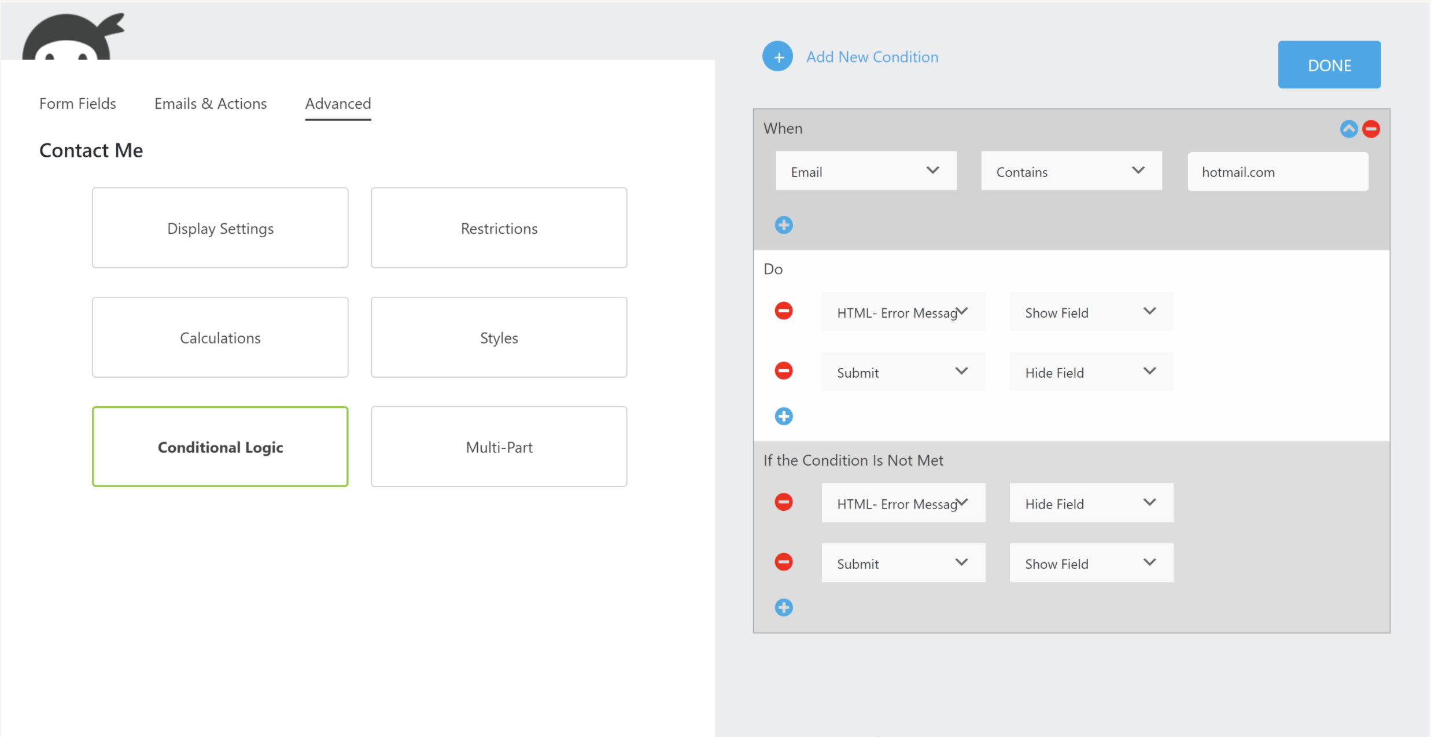Open Hide Field dropdown beside Submit under Do
This screenshot has width=1431, height=737.
click(1091, 372)
